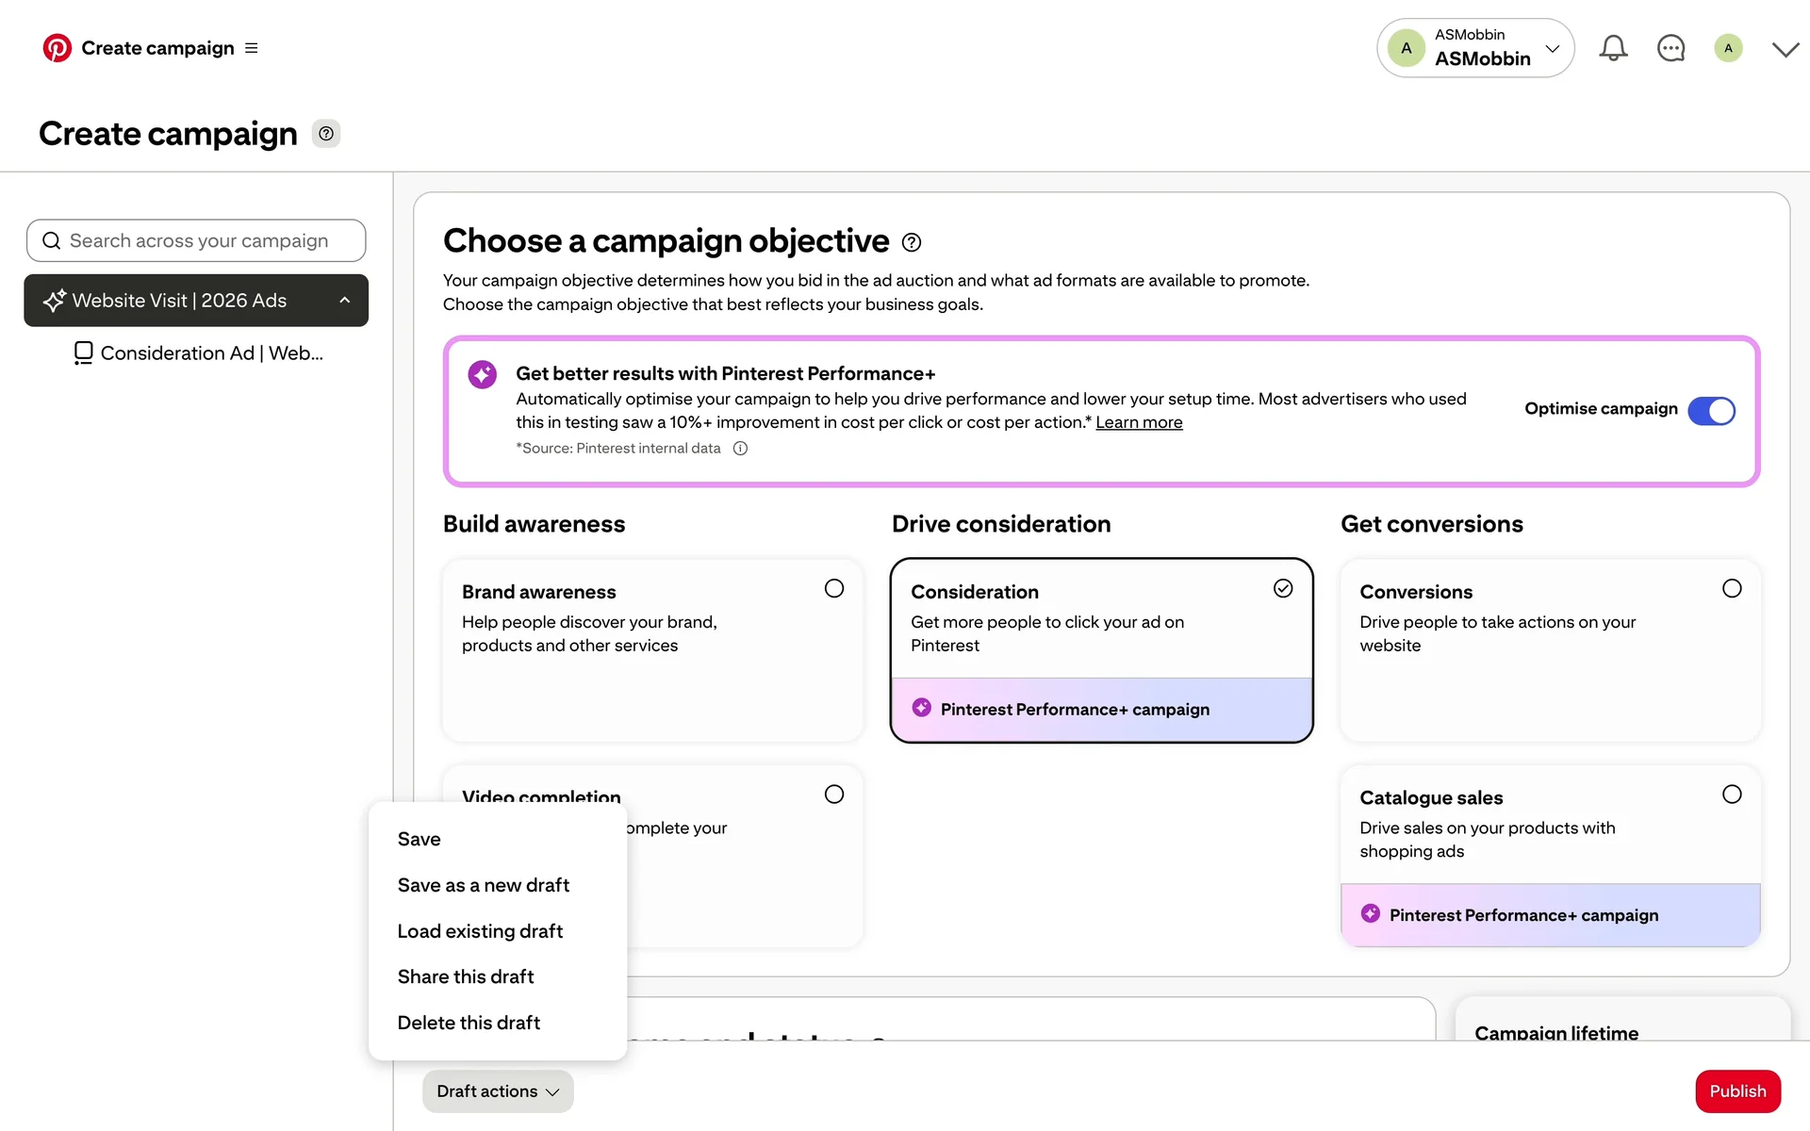Choose Save as a new draft
This screenshot has width=1810, height=1131.
point(484,885)
